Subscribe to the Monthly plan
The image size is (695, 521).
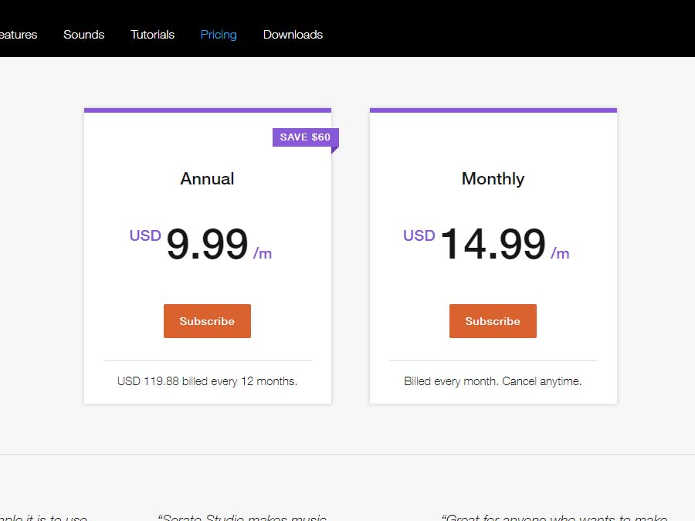493,321
